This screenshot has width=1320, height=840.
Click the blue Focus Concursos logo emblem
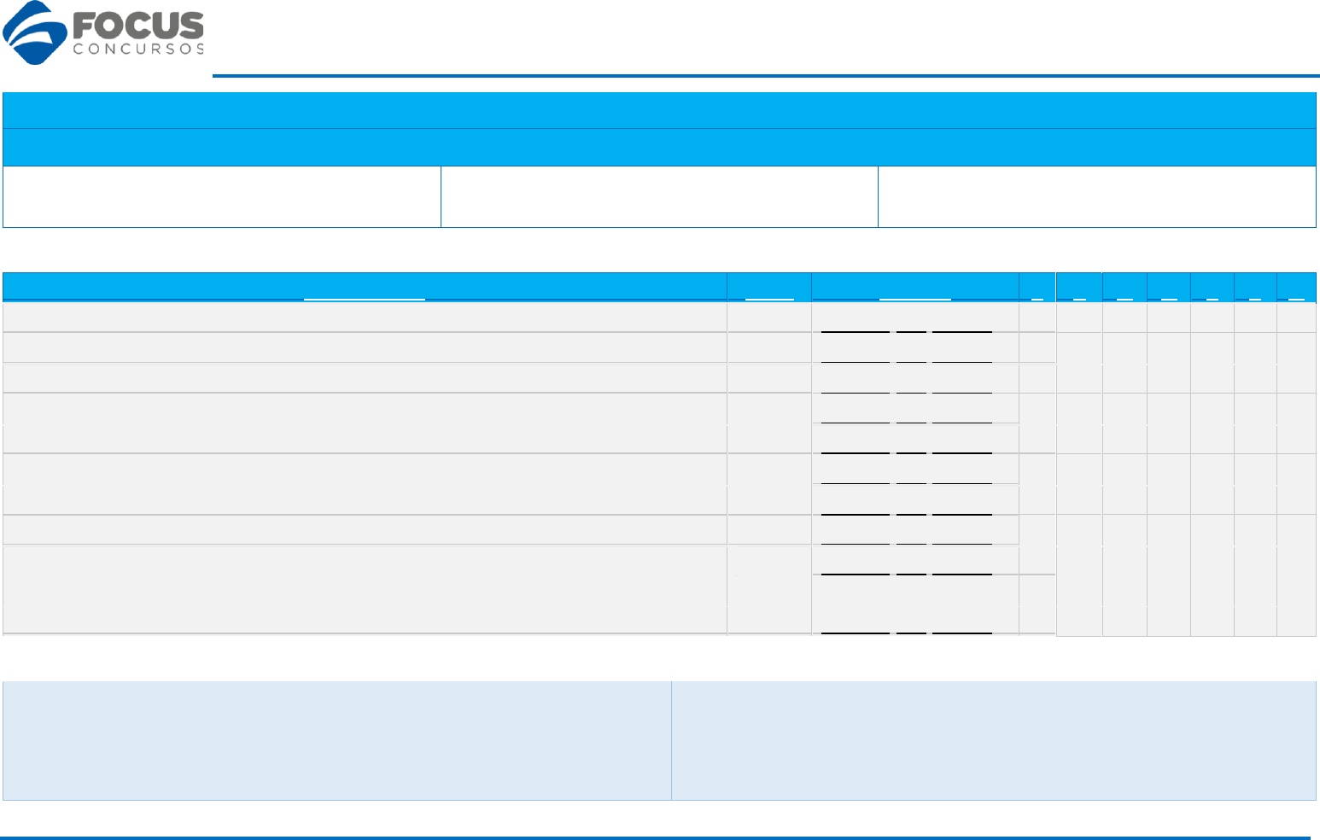(36, 34)
